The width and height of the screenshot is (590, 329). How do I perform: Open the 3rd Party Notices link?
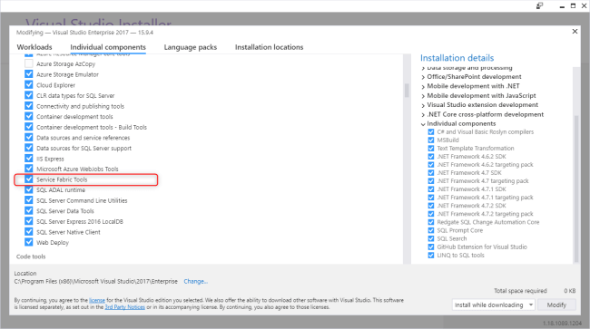[124, 307]
